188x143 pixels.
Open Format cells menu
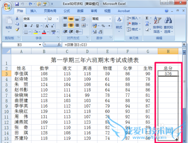[x=133, y=29]
